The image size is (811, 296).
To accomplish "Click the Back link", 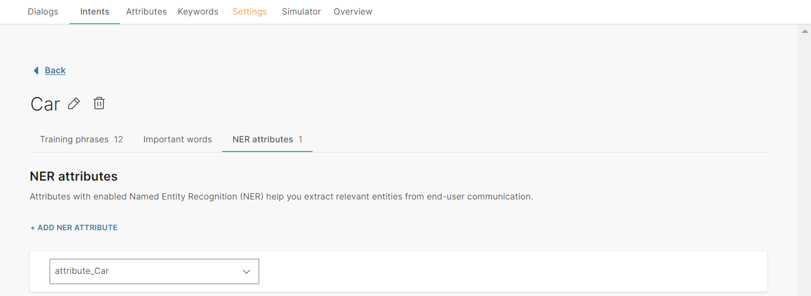I will point(55,71).
